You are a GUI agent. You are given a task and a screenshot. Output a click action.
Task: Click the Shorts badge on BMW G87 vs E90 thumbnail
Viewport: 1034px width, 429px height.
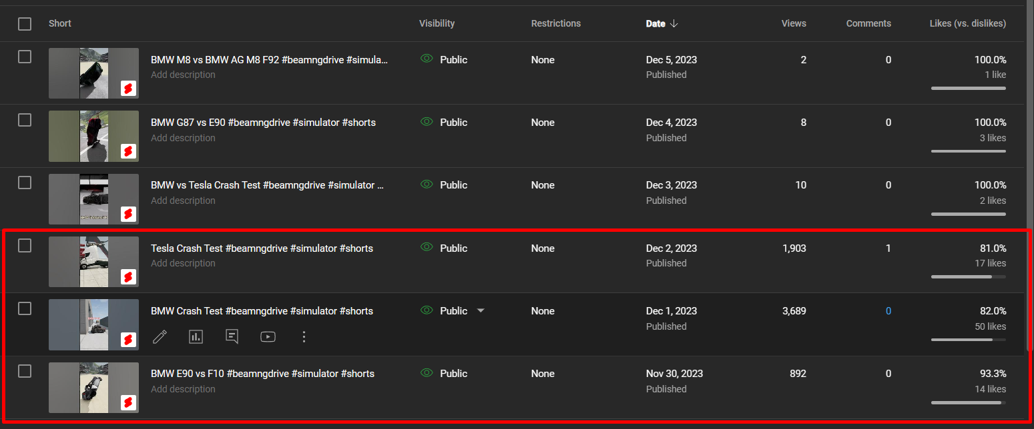click(x=129, y=151)
